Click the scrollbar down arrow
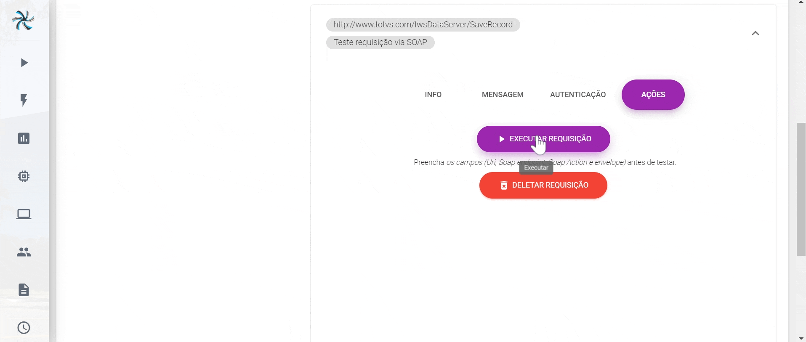The width and height of the screenshot is (806, 342). 801,338
